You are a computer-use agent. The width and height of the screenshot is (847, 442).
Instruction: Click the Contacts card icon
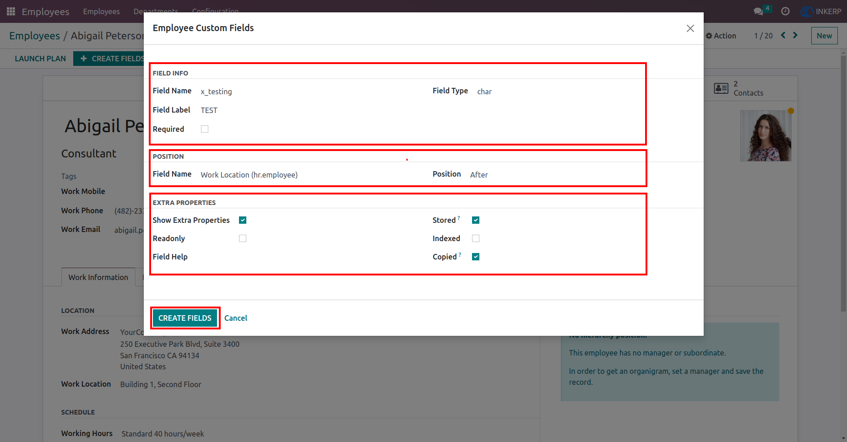point(721,88)
